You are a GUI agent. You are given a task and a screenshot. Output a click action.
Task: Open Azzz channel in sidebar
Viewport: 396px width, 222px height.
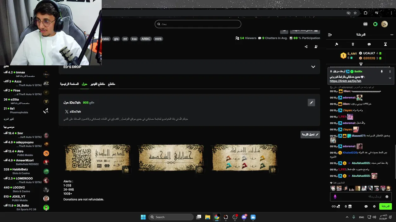tap(26, 83)
